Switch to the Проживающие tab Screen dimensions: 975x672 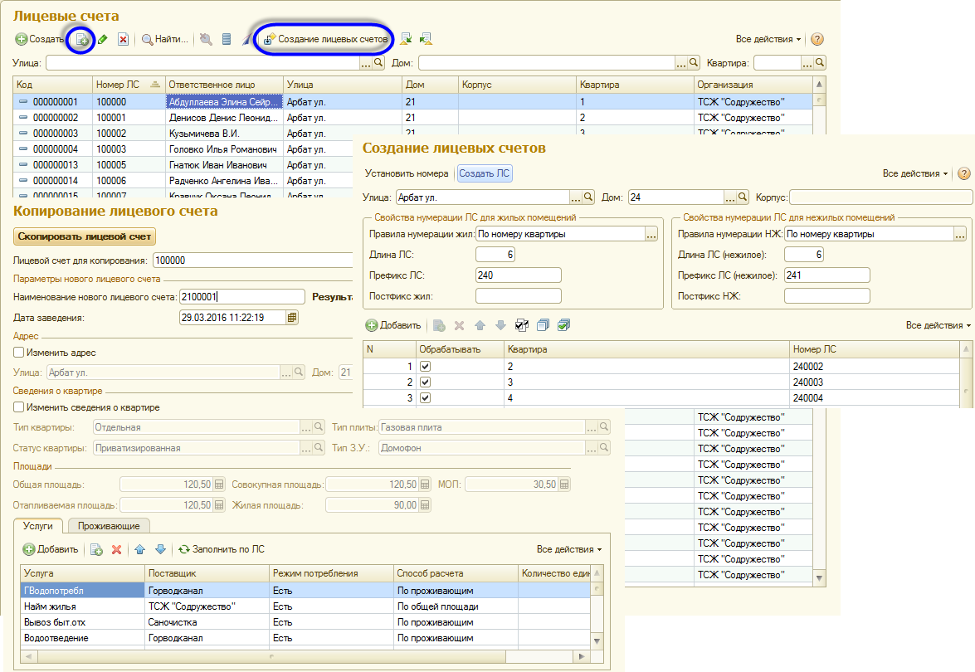coord(109,526)
